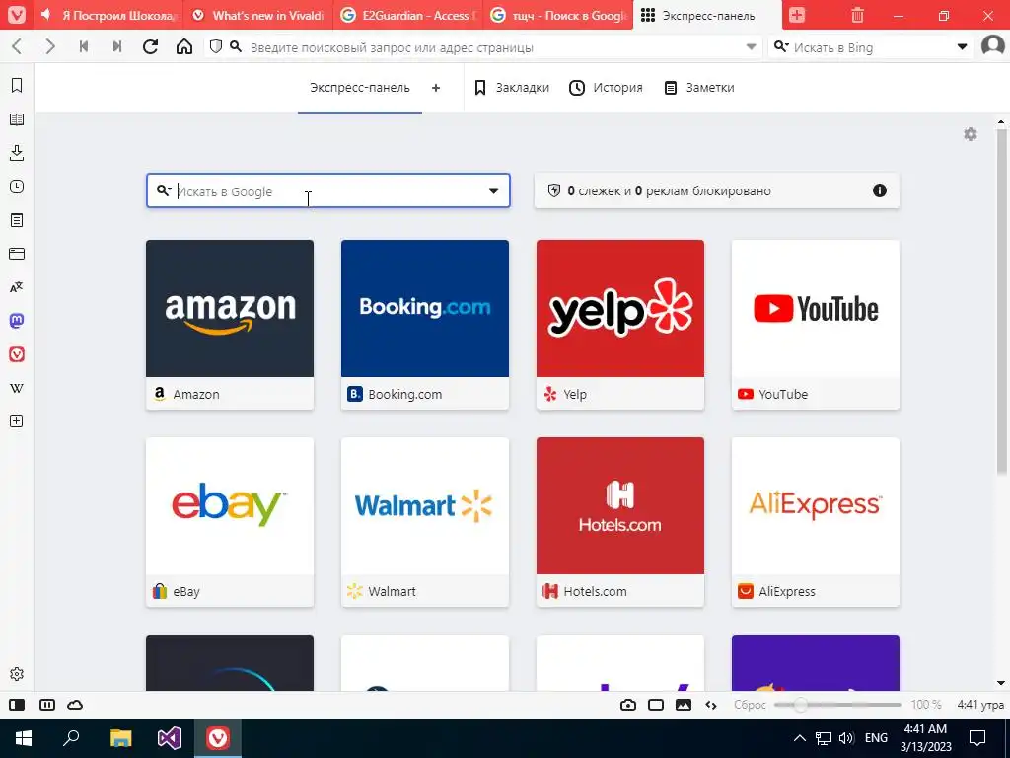Open the Break mode button
This screenshot has width=1010, height=758.
point(47,705)
